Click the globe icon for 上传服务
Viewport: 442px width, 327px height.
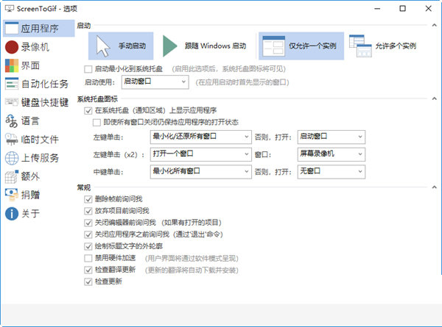pyautogui.click(x=12, y=158)
